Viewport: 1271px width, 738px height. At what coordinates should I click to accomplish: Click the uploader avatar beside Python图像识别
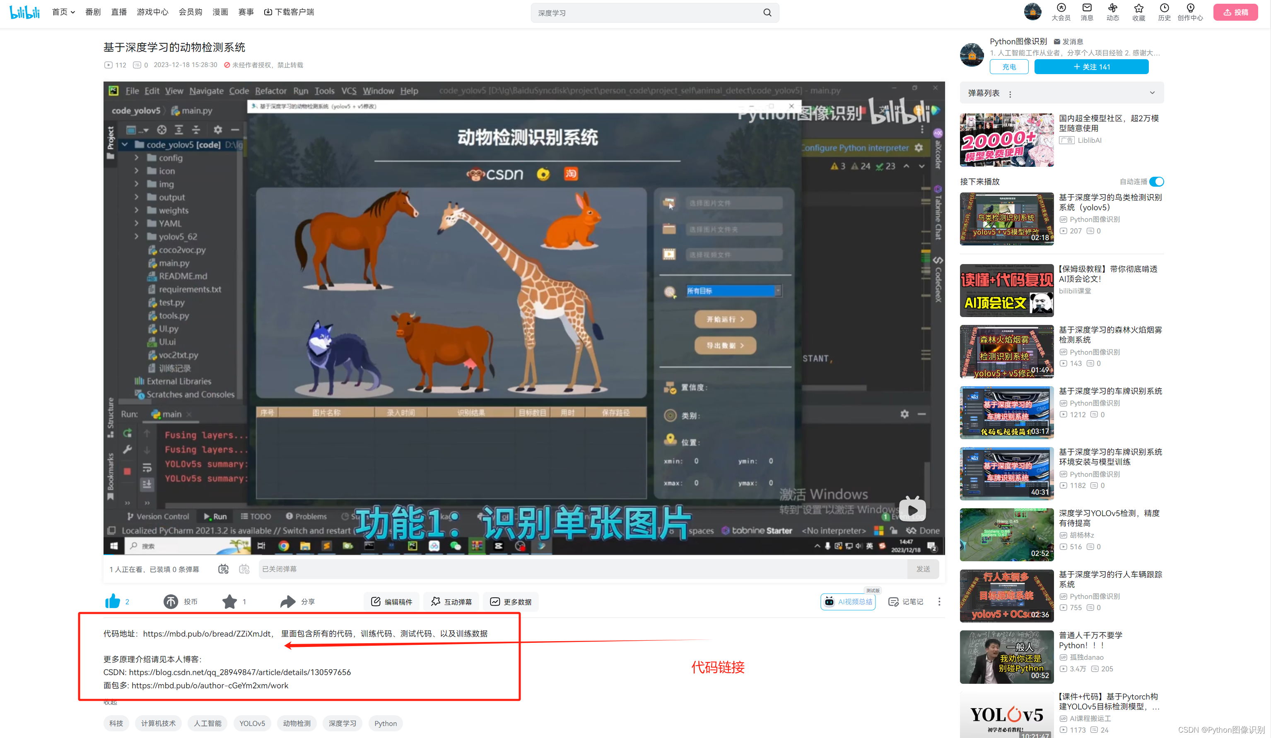[972, 55]
